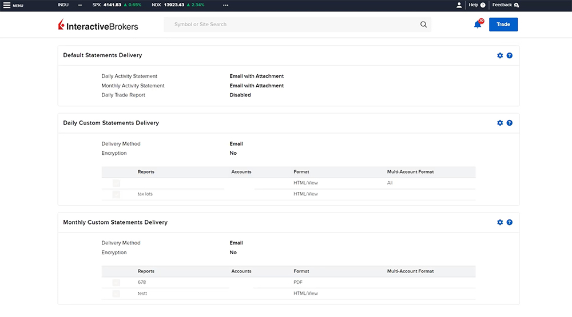Screen dimensions: 572x317
Task: Click the blue Trade button
Action: (x=503, y=25)
